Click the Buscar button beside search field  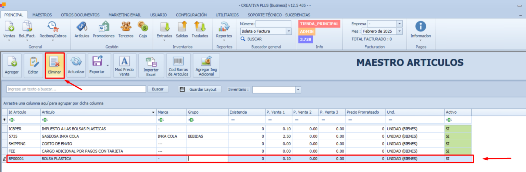coord(158,89)
